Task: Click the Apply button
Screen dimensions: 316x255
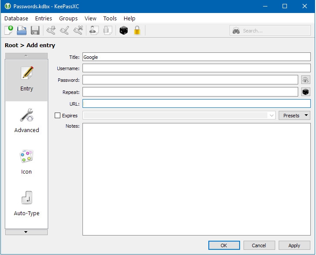Action: [294, 245]
